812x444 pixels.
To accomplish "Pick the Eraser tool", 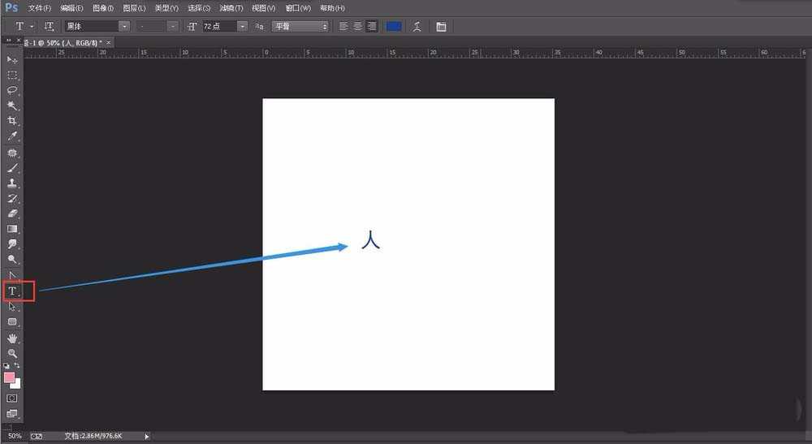I will pos(12,213).
